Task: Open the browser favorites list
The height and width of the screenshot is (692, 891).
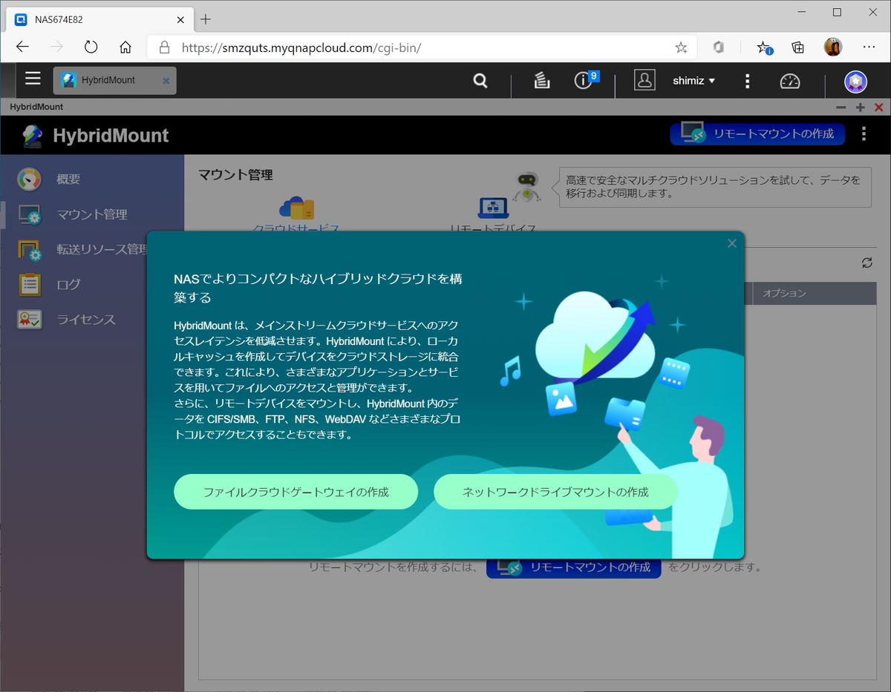Action: tap(764, 47)
